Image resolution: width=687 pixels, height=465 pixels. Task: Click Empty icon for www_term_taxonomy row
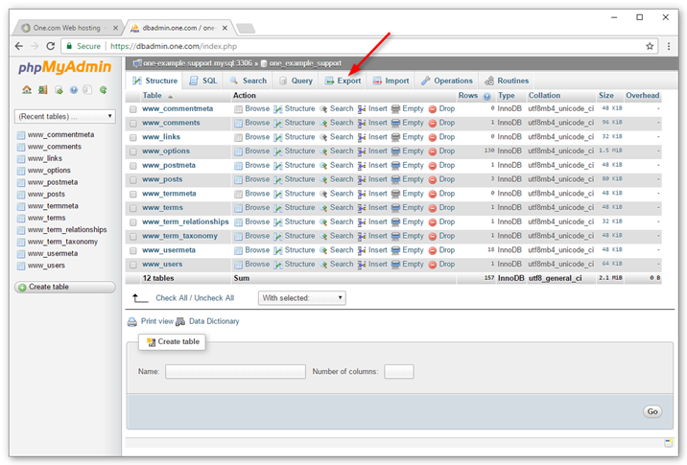(395, 236)
